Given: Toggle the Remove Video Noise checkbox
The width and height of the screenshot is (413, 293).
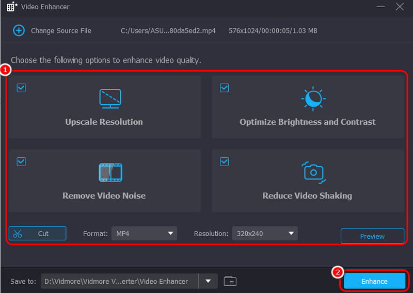Looking at the screenshot, I should pos(21,161).
